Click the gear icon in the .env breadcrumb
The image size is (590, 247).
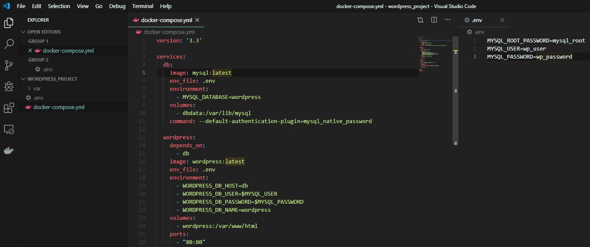pos(469,32)
